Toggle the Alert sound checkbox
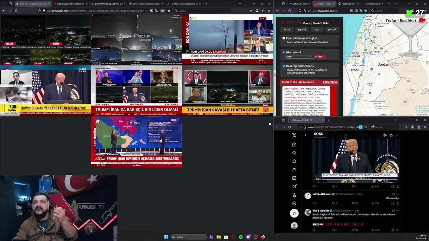The width and height of the screenshot is (429, 241). point(284,52)
